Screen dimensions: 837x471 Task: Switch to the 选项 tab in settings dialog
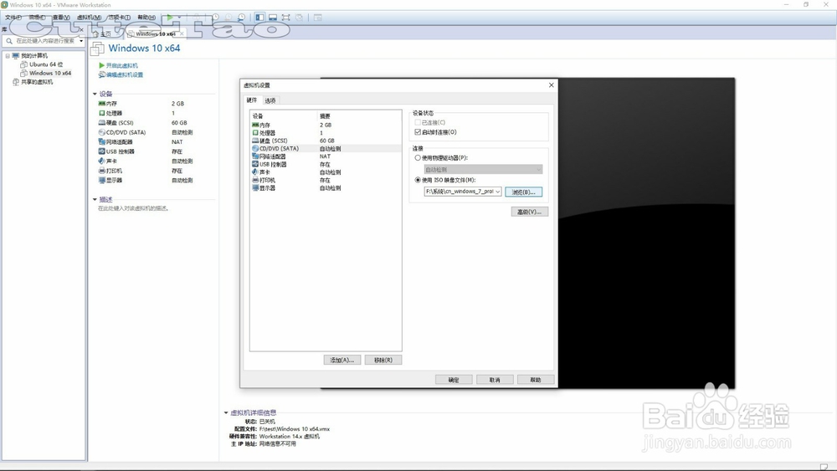[270, 100]
